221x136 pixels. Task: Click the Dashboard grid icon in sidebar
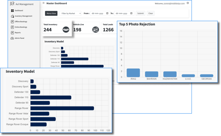pos(12,11)
